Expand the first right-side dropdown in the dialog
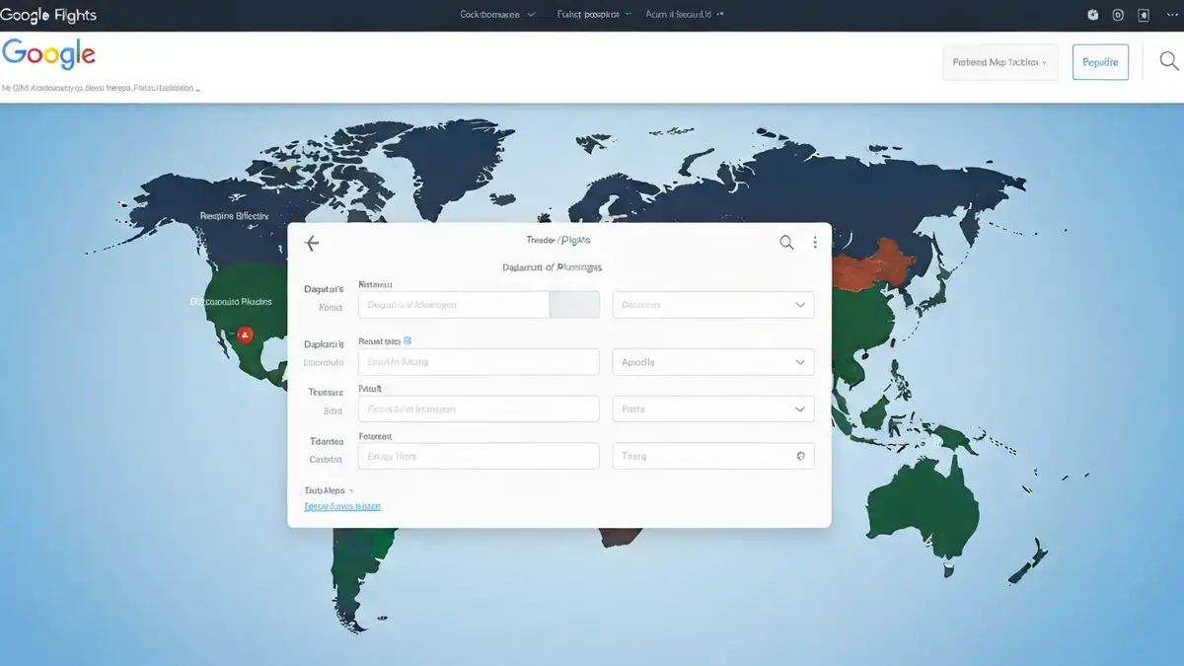This screenshot has height=666, width=1184. [713, 305]
